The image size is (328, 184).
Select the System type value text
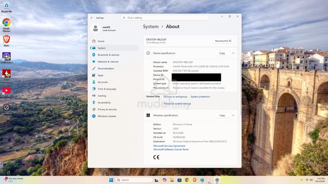coord(197,83)
